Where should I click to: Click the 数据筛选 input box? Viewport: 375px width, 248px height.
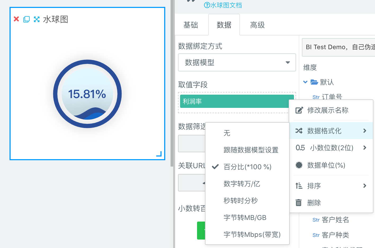pos(192,144)
